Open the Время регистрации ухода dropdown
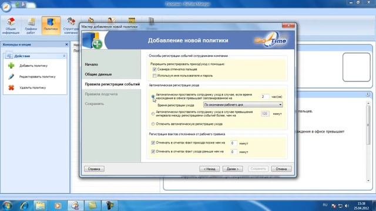The image size is (376, 211). 243,105
